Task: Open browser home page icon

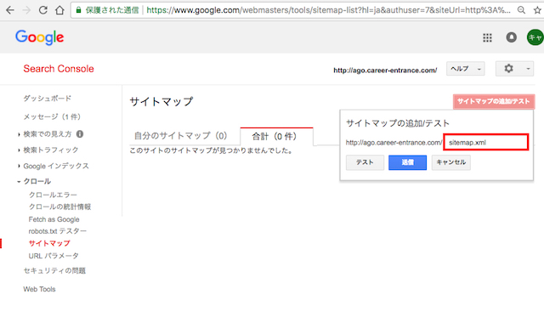Action: tap(59, 10)
